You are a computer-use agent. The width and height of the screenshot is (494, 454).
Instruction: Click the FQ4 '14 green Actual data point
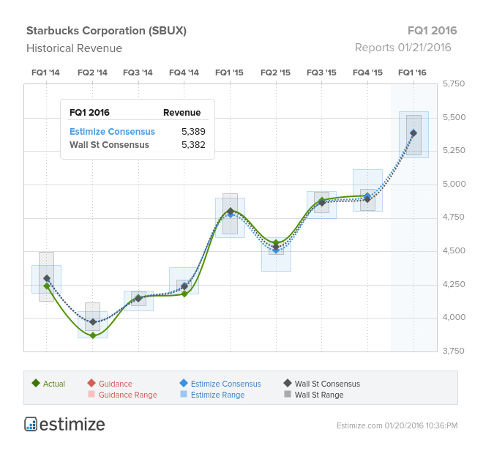pos(184,294)
